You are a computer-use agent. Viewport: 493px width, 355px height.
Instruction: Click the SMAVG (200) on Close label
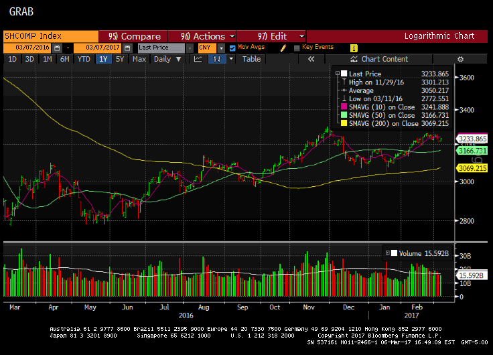(x=384, y=123)
